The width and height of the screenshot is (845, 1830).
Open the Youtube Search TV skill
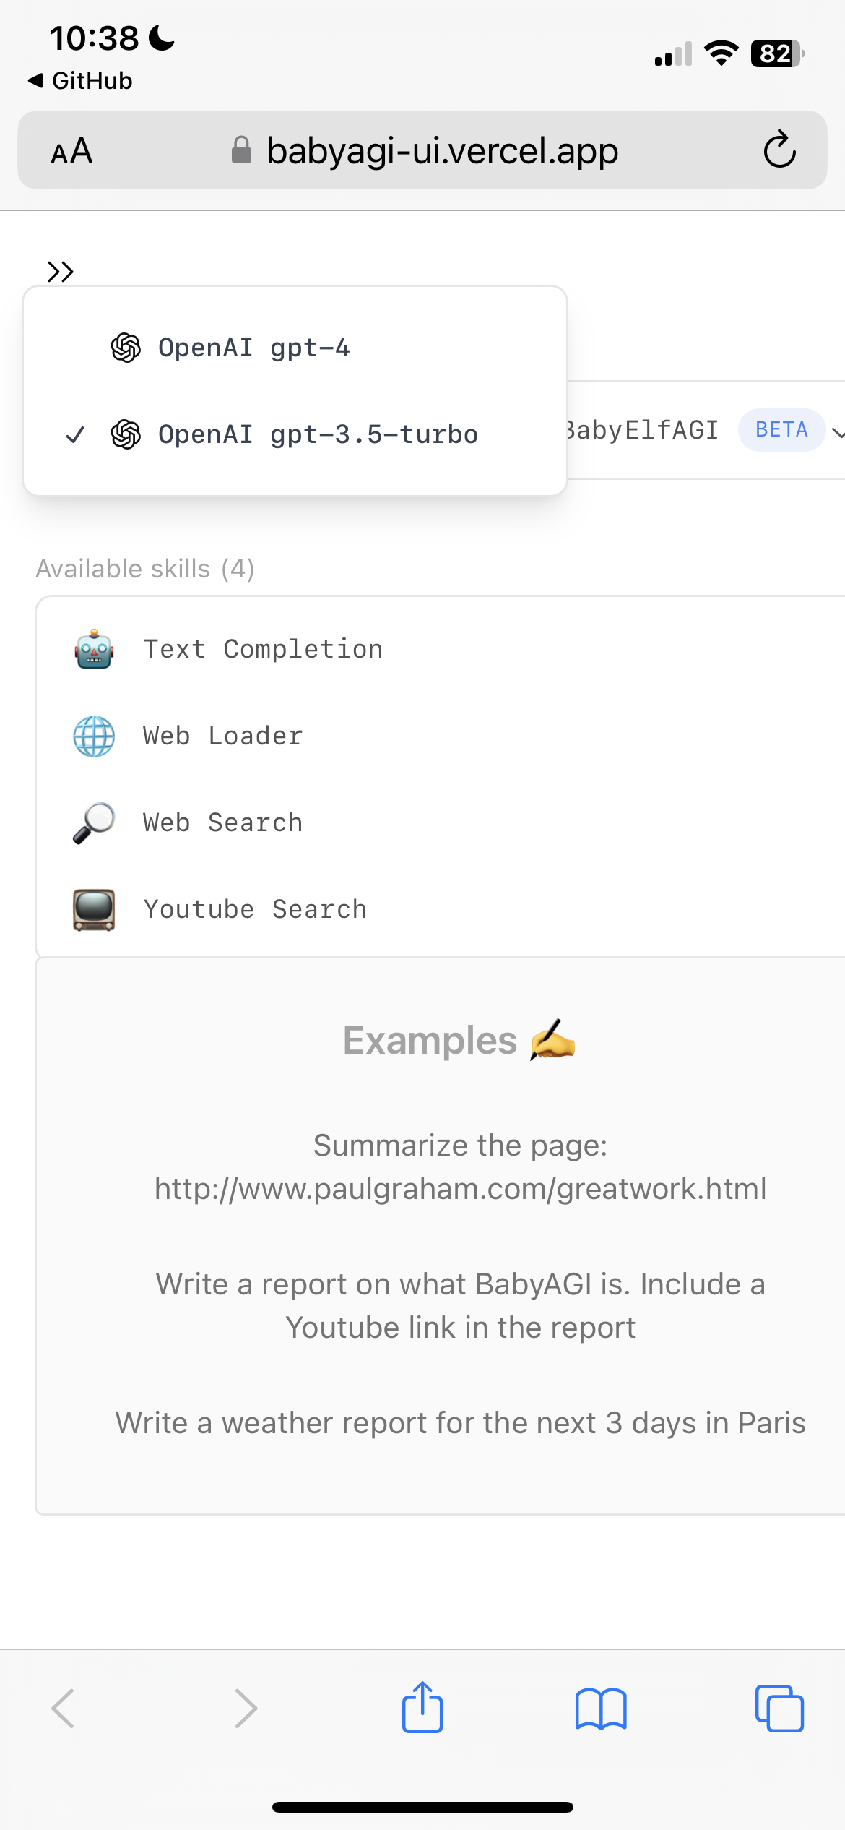tap(92, 909)
